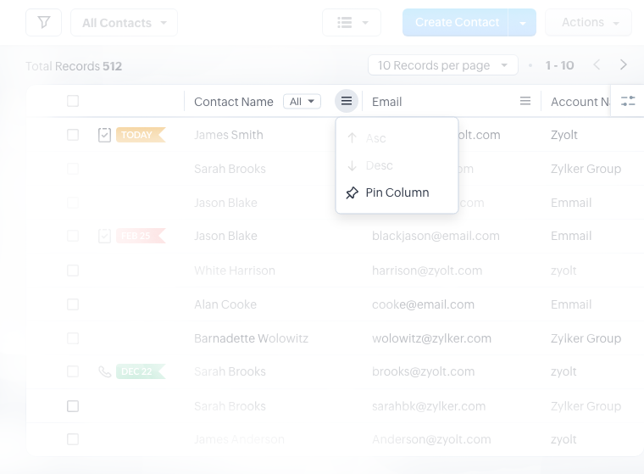Open column settings sliders icon
This screenshot has width=644, height=474.
pyautogui.click(x=628, y=102)
